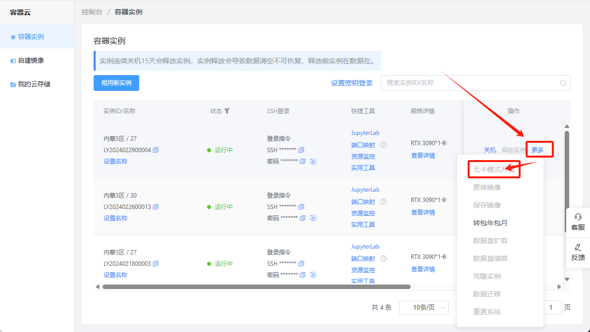This screenshot has height=332, width=590.
Task: Click 查看详情 for LY2024022600013
Action: [x=423, y=212]
